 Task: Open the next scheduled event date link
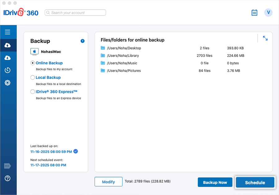[x=48, y=165]
